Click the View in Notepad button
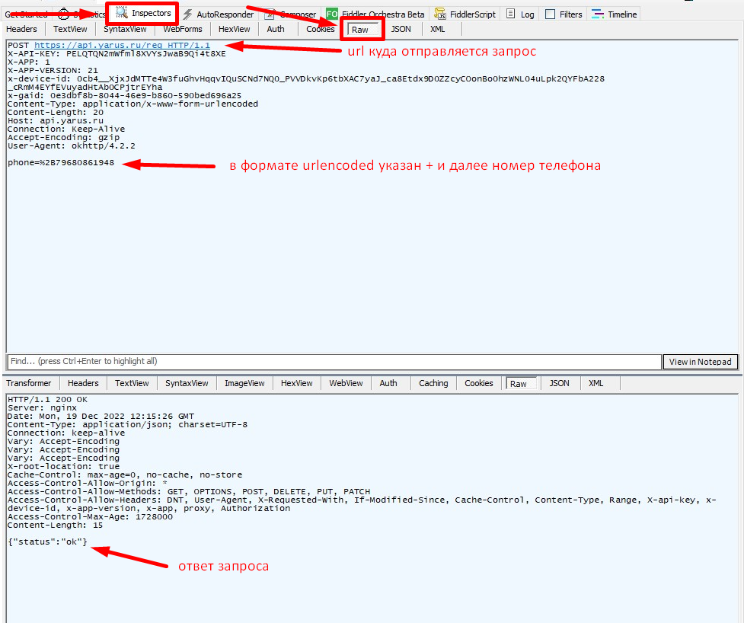744x623 pixels. pyautogui.click(x=701, y=362)
